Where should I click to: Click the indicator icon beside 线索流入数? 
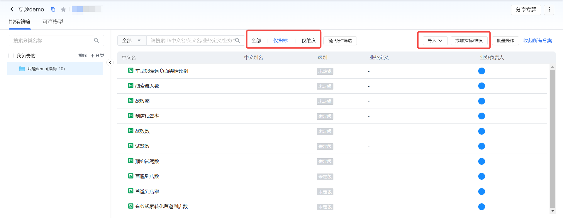click(x=131, y=85)
